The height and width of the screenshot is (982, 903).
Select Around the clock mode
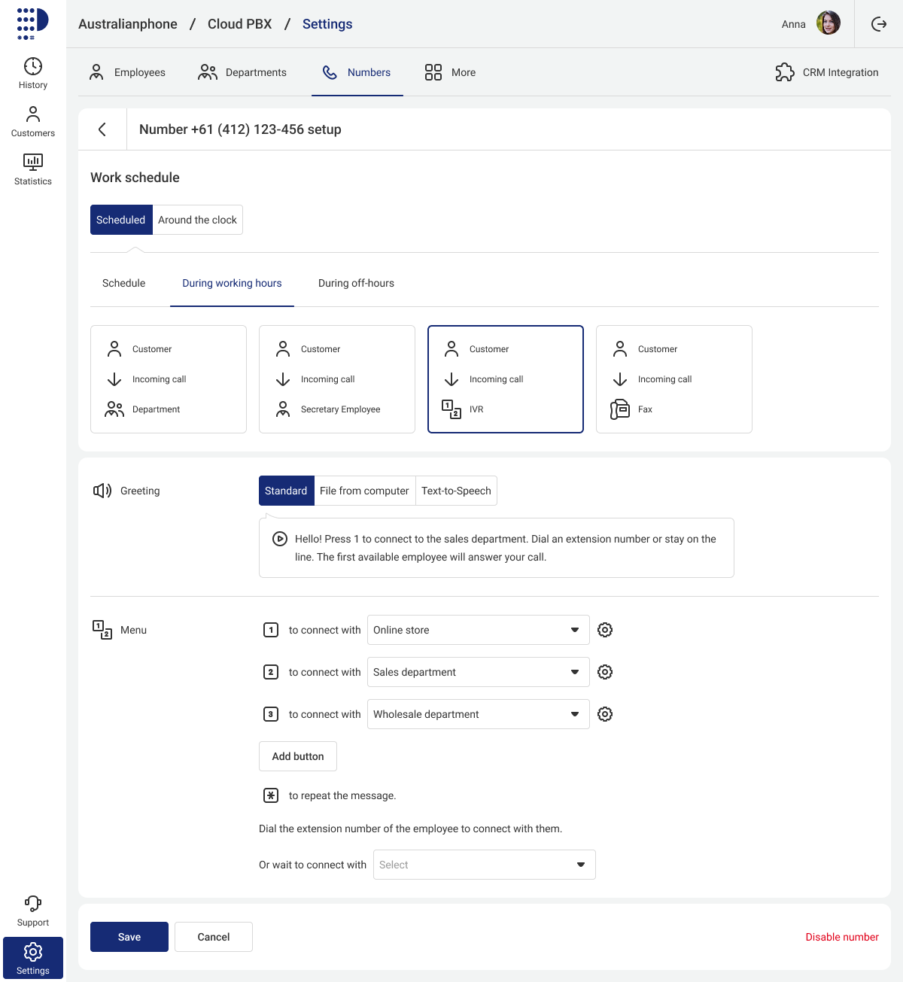197,220
